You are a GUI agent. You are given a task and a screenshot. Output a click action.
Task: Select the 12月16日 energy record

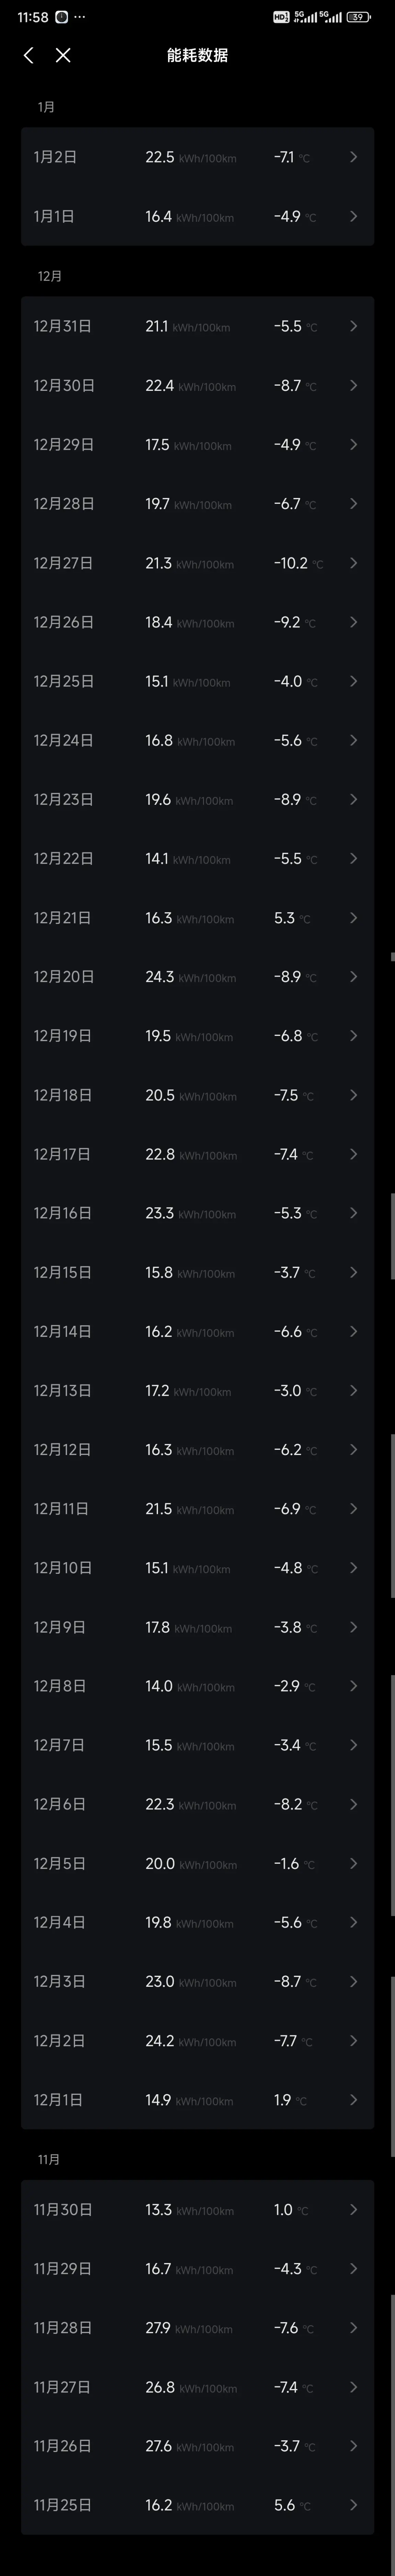(197, 1213)
